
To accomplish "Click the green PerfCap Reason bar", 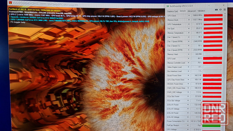I will [211, 126].
